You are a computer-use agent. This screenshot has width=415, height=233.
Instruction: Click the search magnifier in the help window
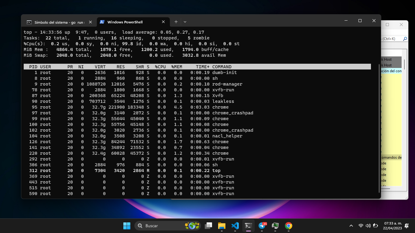[x=405, y=39]
